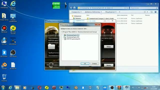
Task: Open the address bar history dropdown
Action: tap(125, 8)
